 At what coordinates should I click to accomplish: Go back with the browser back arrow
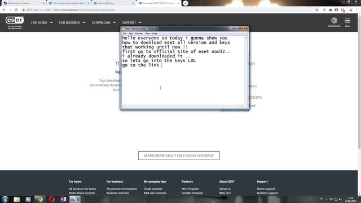pyautogui.click(x=5, y=10)
